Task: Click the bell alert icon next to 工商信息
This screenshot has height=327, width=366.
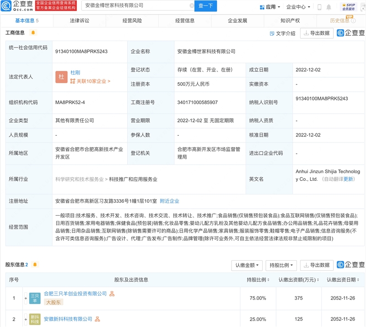Action: coord(33,32)
